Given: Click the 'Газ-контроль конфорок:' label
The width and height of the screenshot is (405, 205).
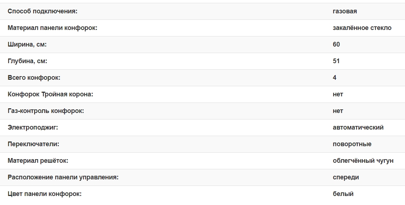Looking at the screenshot, I should coord(45,111).
